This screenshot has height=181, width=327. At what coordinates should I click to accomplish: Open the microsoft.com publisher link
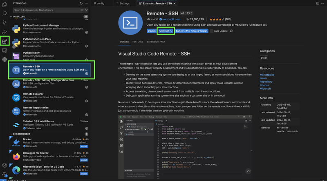point(171,19)
